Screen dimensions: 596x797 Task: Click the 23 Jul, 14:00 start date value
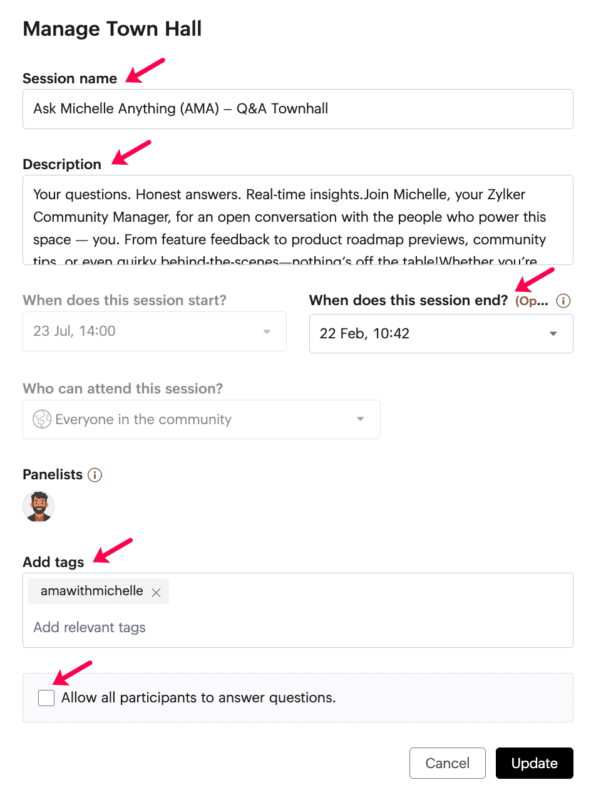(x=74, y=331)
